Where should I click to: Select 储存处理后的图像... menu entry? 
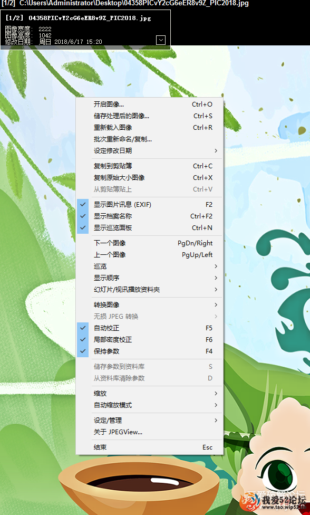tap(150, 116)
